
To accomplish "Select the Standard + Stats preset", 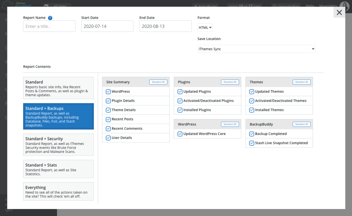I will (x=58, y=169).
